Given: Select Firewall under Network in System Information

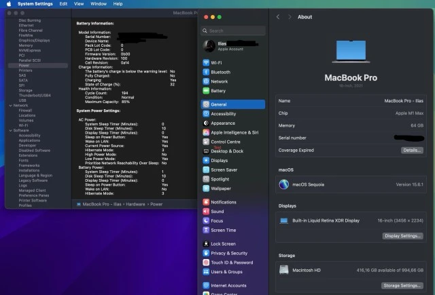Looking at the screenshot, I should [26, 111].
